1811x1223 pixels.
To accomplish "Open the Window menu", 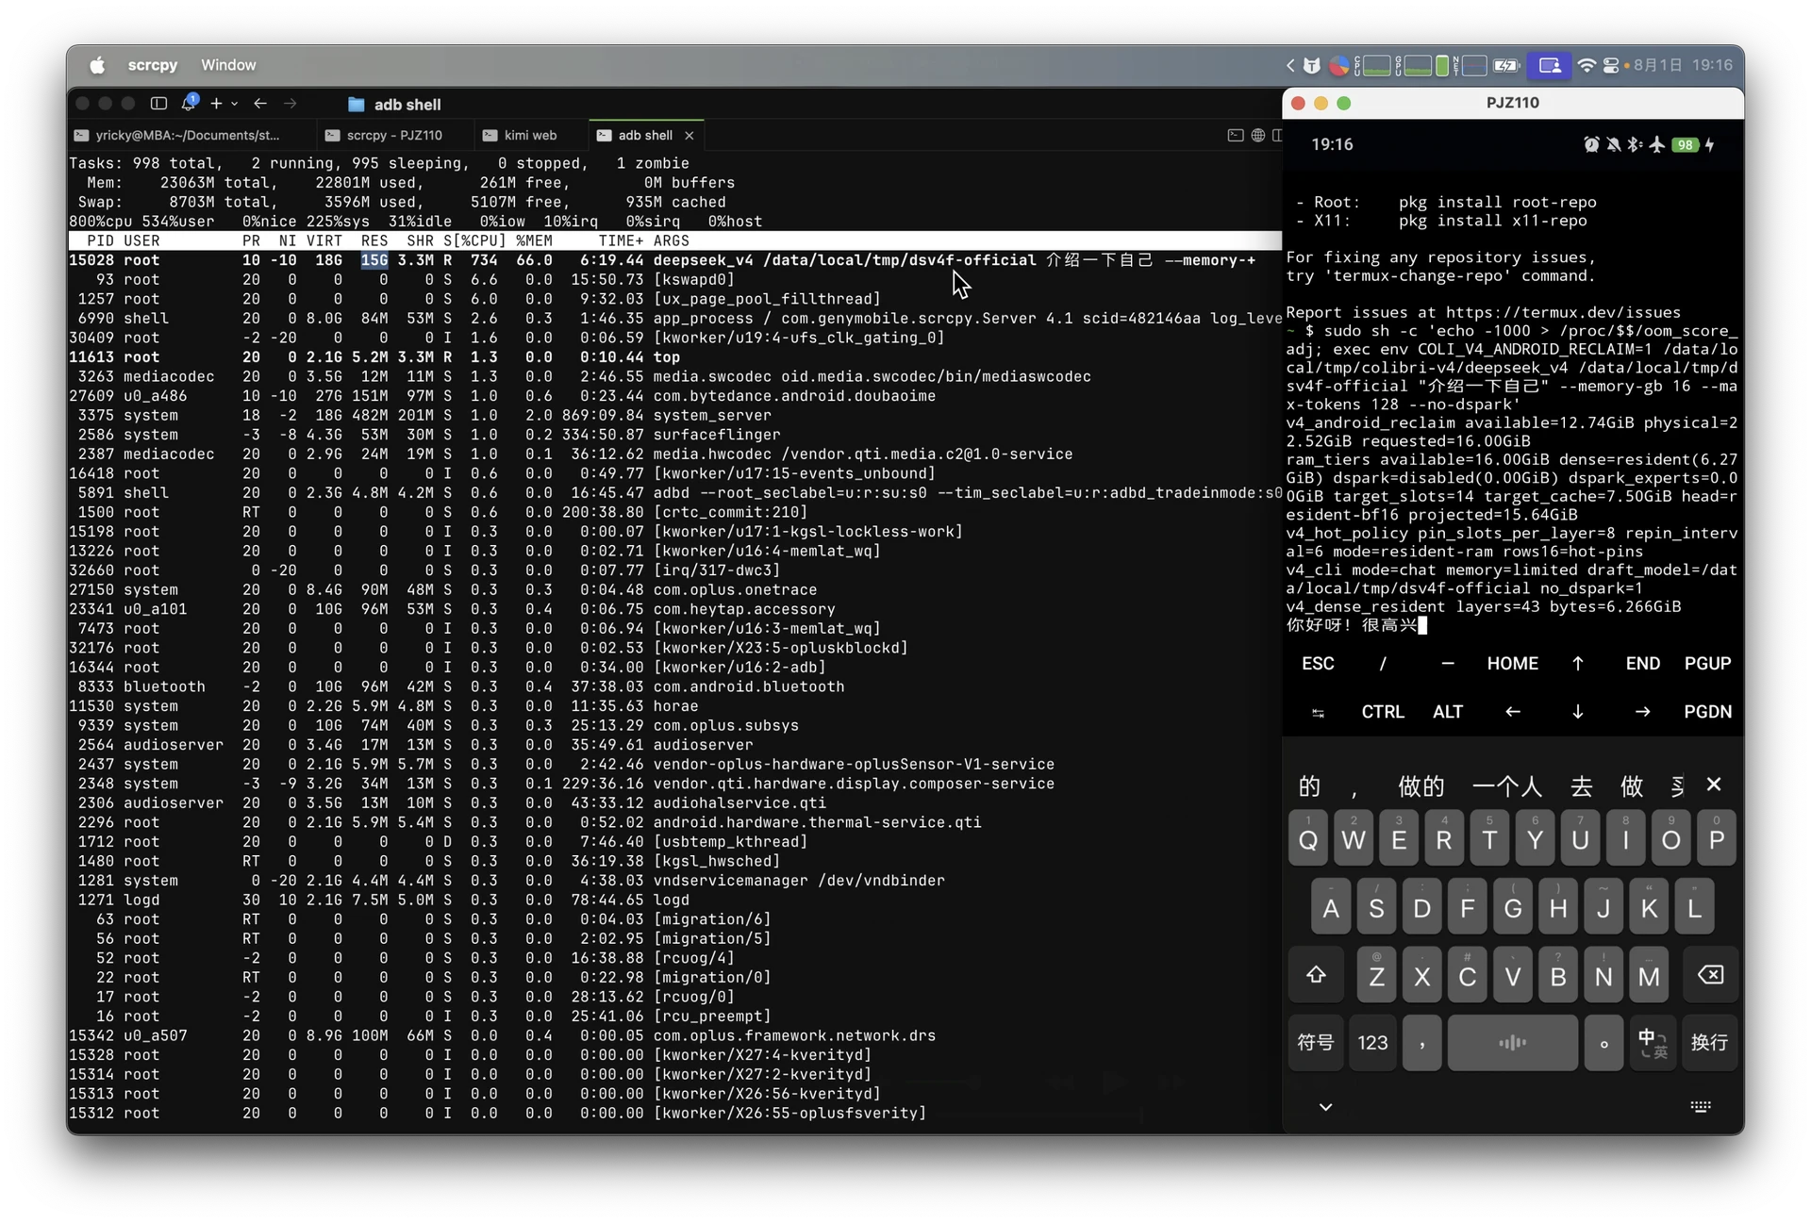I will tap(228, 65).
